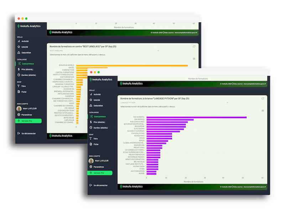Refresh the BEST (ANGLAIS) chart using the reload icon

click(194, 46)
